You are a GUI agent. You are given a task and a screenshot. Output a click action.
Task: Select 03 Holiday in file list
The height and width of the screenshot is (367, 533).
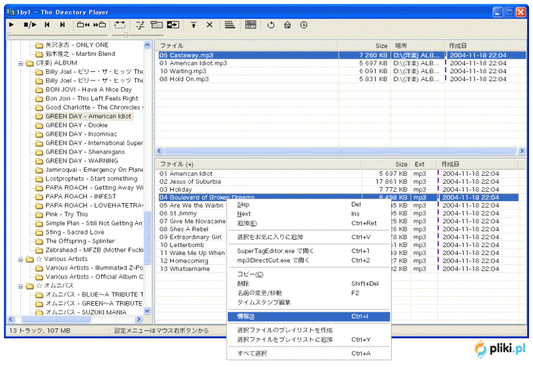(176, 190)
